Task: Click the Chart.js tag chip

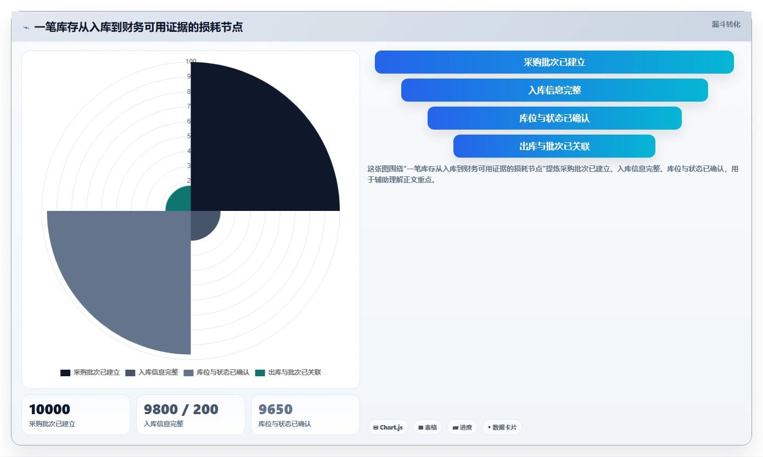Action: (x=388, y=427)
